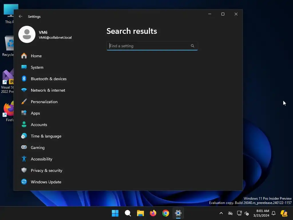Click the Wi-Fi network icon in sidebar

[x=24, y=90]
